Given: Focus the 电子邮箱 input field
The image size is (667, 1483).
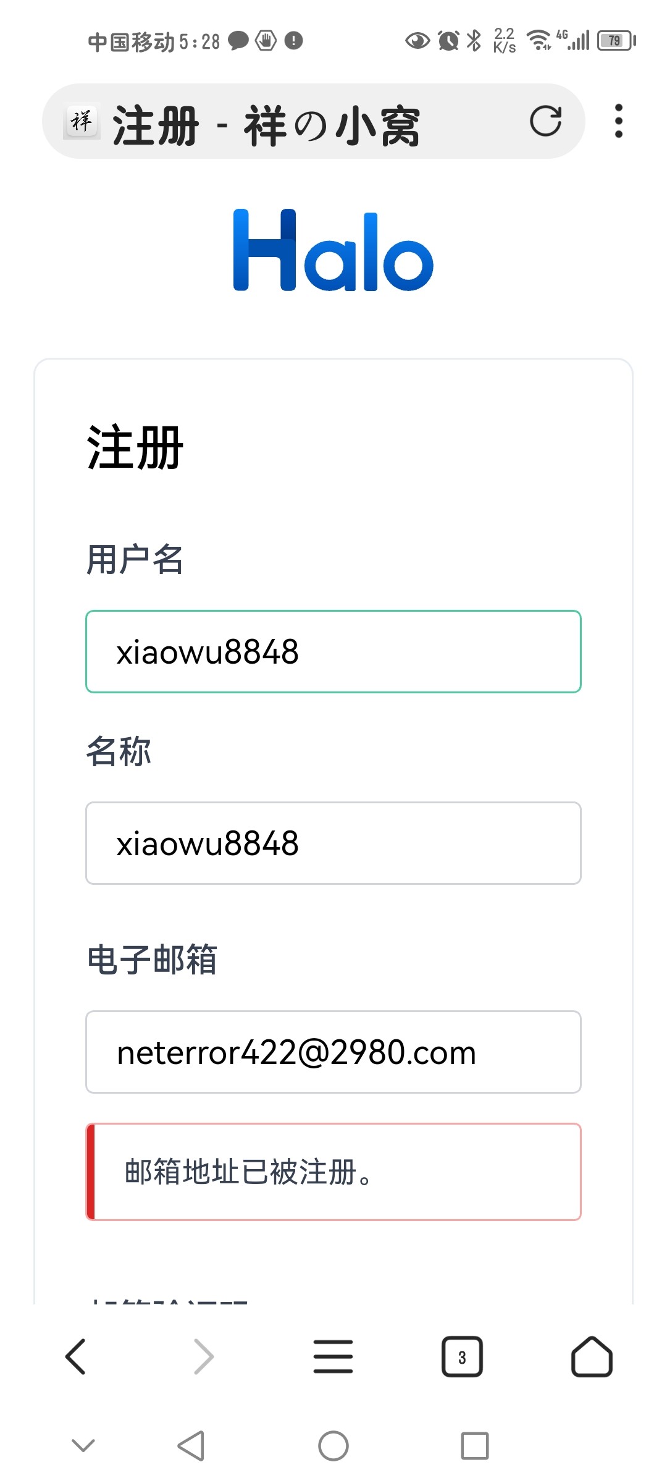Looking at the screenshot, I should point(333,1052).
